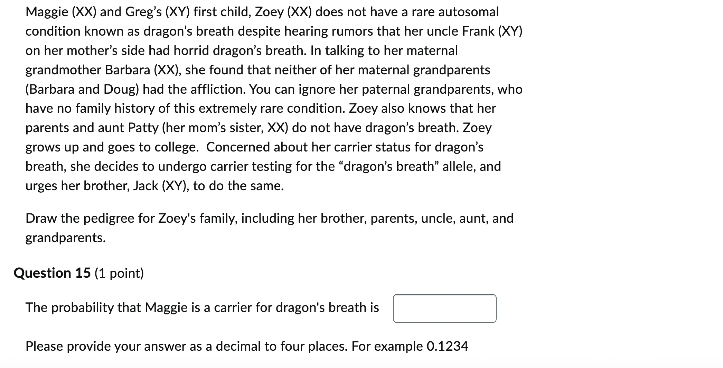Viewport: 723px width, 368px height.
Task: Click the word grandparents below draw instruction
Action: coord(65,237)
